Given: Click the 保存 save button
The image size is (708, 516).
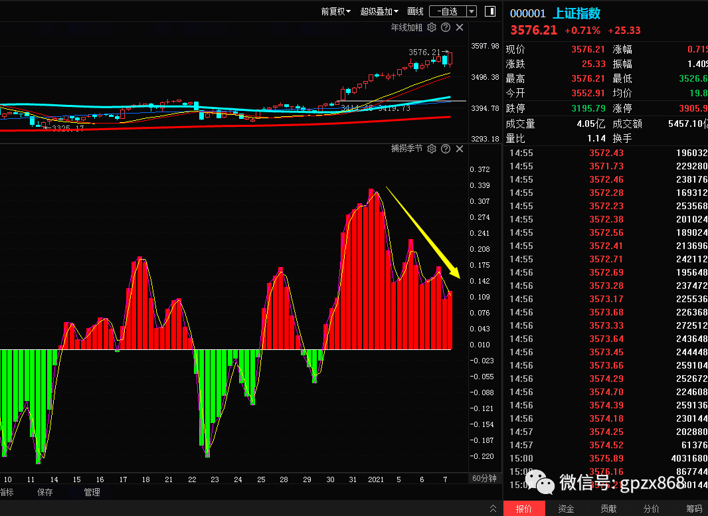Looking at the screenshot, I should [x=44, y=492].
